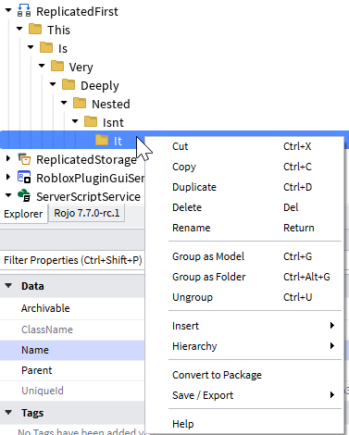Click the folder icon of the selected It row
Viewport: 349px width, 435px height.
(102, 141)
